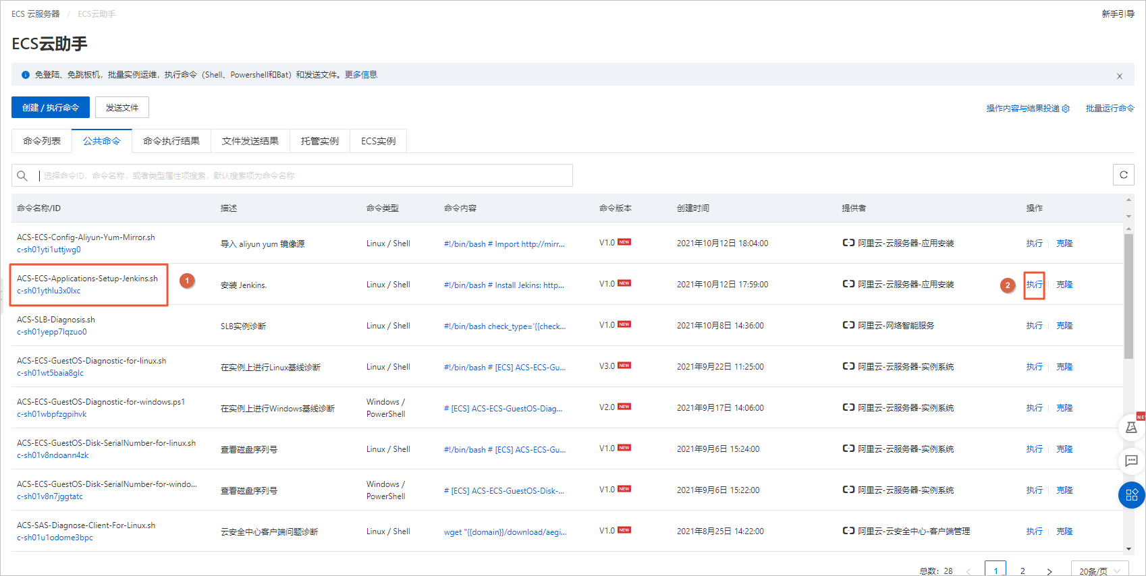Select page 1 in pagination
Image resolution: width=1146 pixels, height=576 pixels.
[x=995, y=570]
